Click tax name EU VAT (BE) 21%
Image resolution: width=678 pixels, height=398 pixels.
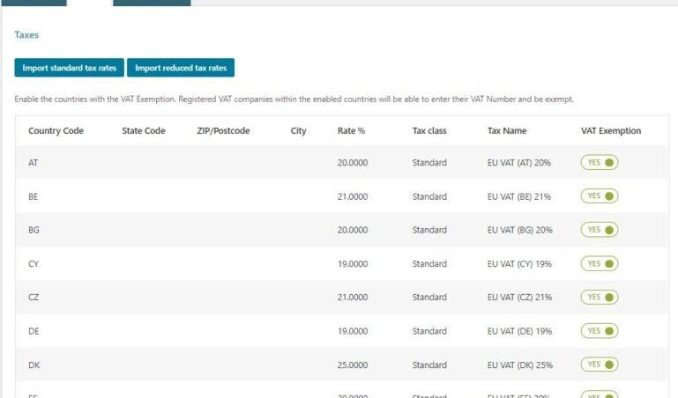click(x=519, y=196)
